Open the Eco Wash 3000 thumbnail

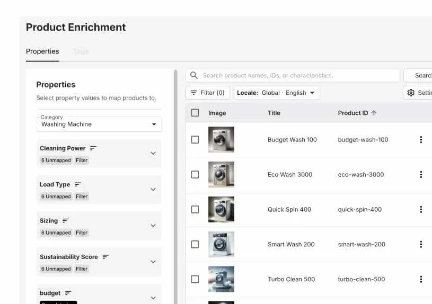tap(221, 174)
